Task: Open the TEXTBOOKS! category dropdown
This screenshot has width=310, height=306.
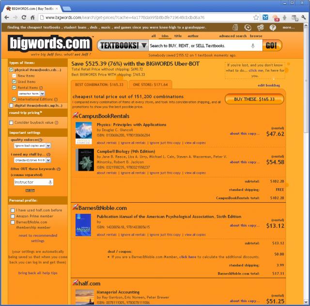Action: coord(123,46)
